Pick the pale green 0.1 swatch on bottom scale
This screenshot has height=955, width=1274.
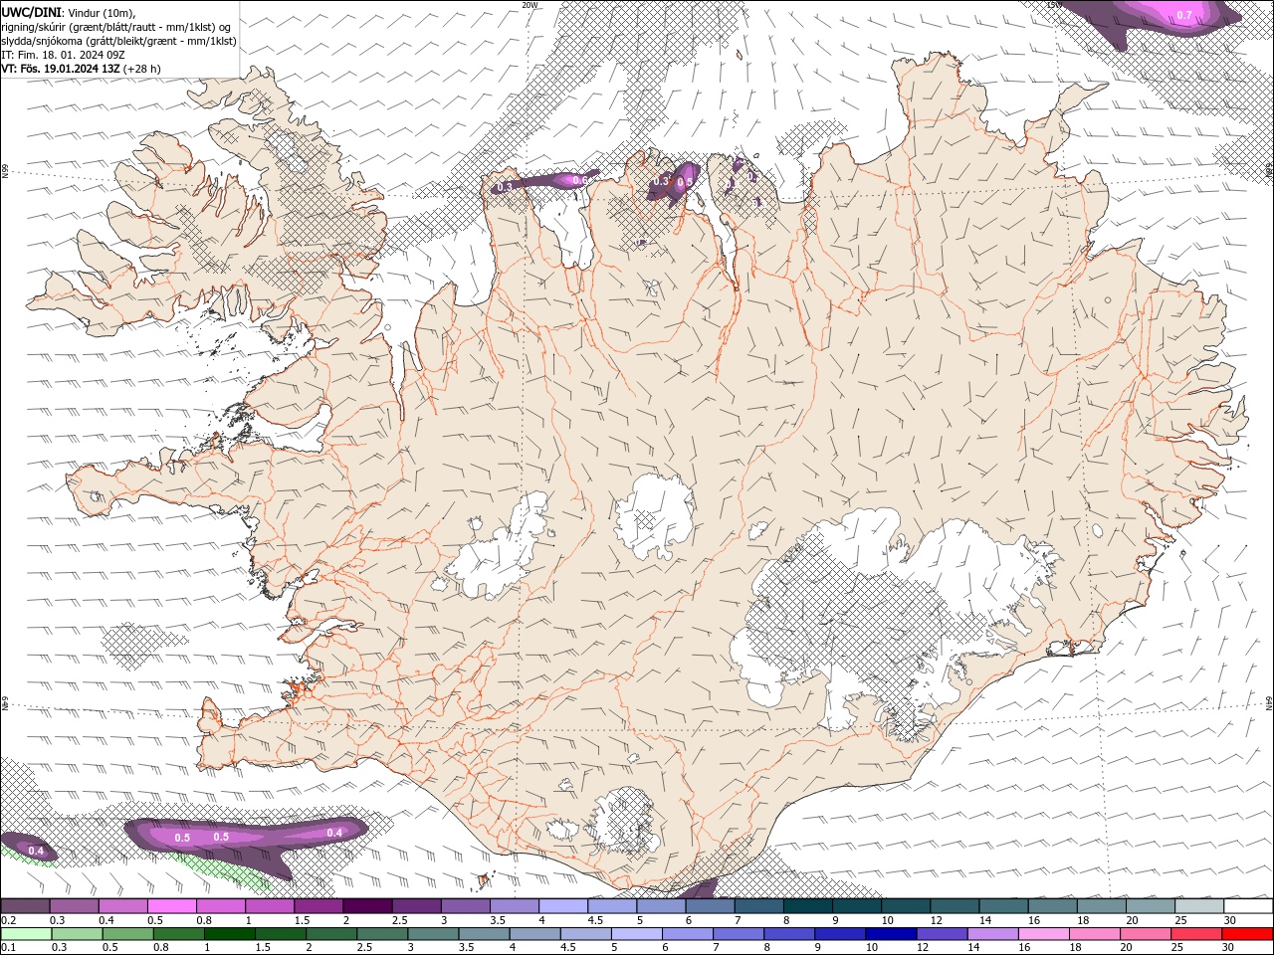(26, 934)
